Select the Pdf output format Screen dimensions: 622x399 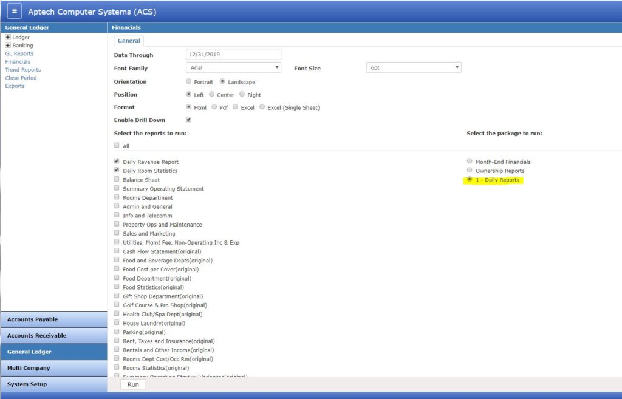coord(214,107)
